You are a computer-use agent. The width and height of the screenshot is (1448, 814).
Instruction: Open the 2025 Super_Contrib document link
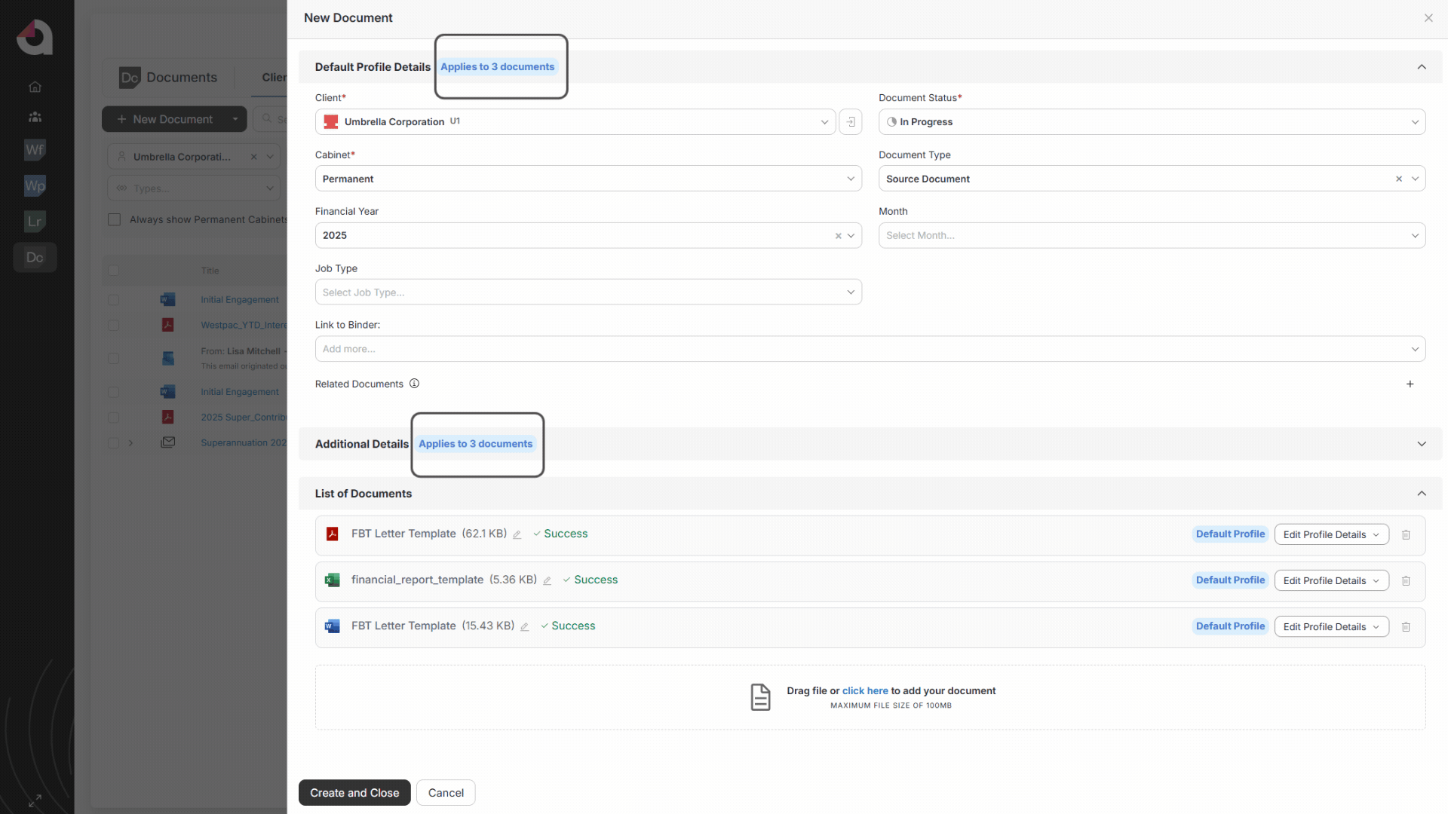pyautogui.click(x=244, y=418)
